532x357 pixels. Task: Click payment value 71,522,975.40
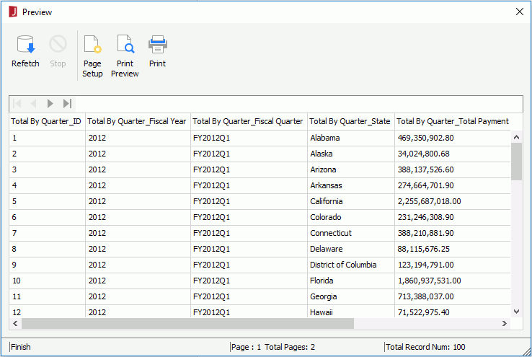[x=423, y=312]
